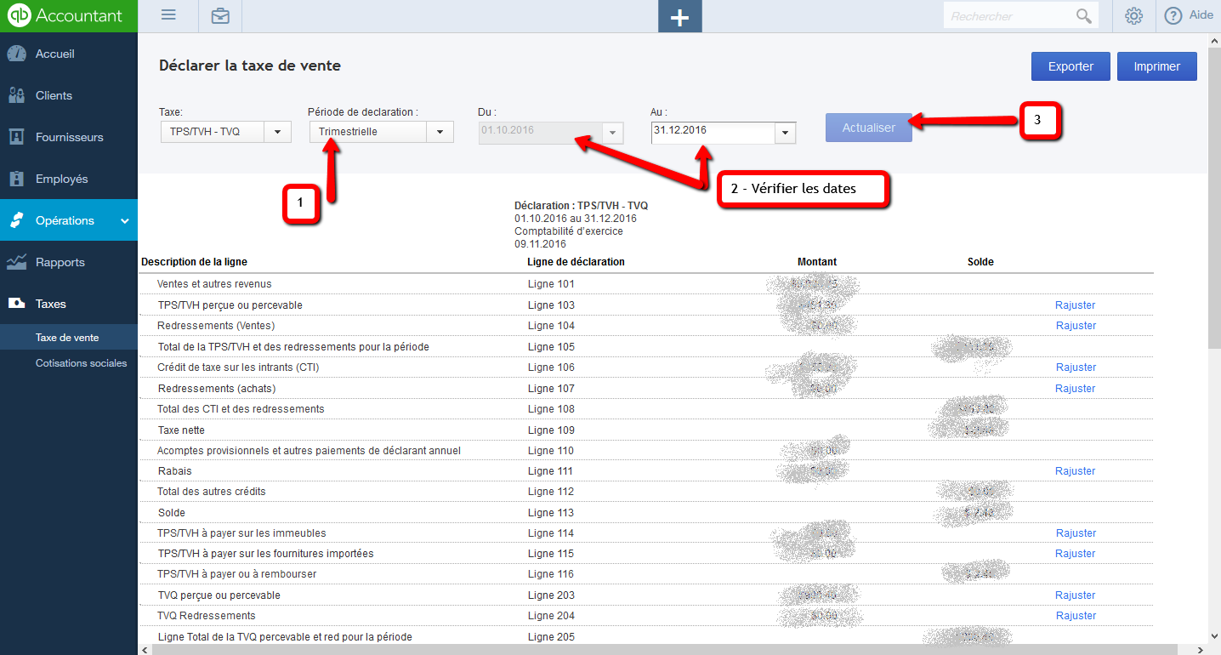Change the Période de declaration dropdown
This screenshot has height=655, width=1221.
(x=440, y=132)
